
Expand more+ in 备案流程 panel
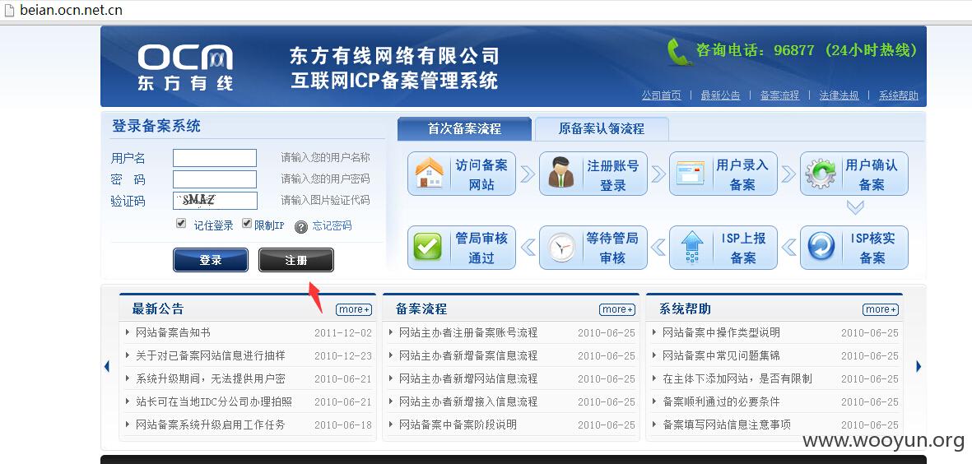(x=617, y=309)
